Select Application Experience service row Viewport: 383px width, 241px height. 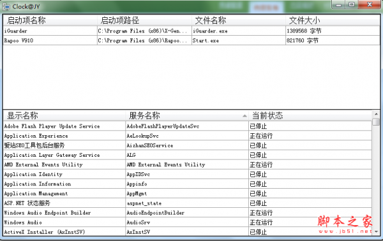(x=187, y=136)
